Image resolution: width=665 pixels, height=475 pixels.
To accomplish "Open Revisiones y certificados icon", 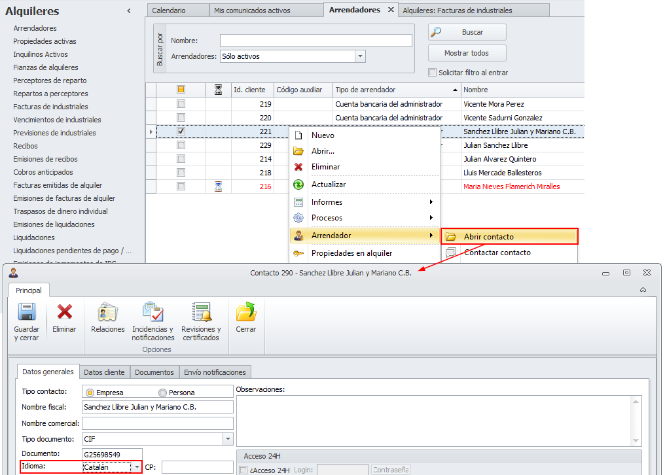I will point(201,313).
